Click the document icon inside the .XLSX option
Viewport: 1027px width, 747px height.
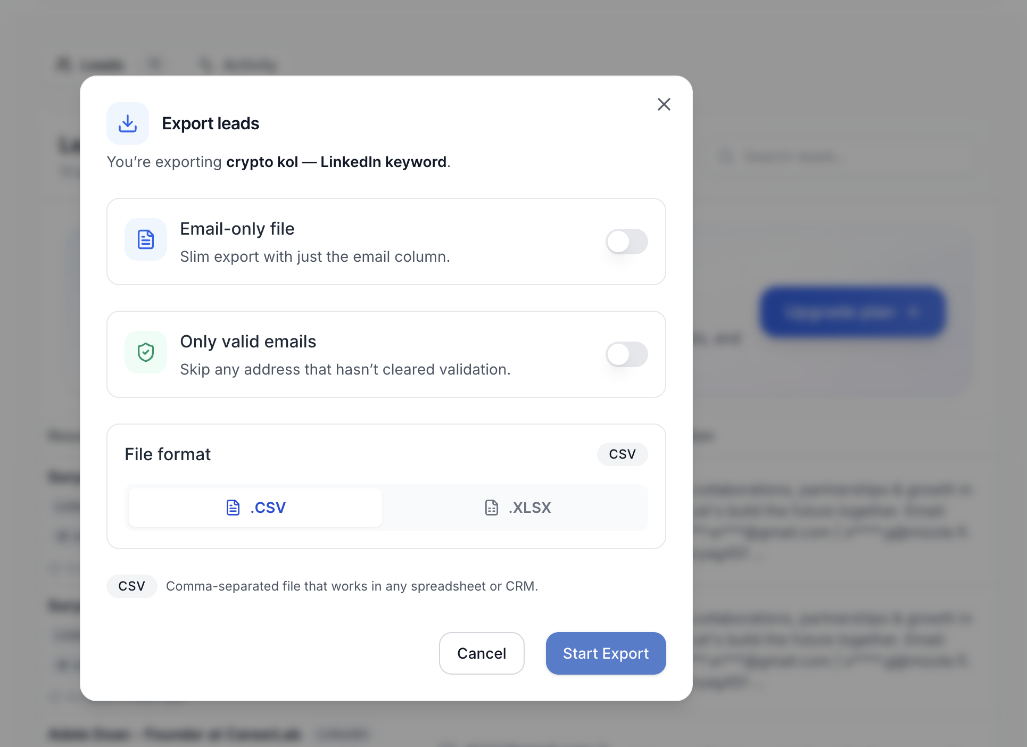tap(491, 507)
